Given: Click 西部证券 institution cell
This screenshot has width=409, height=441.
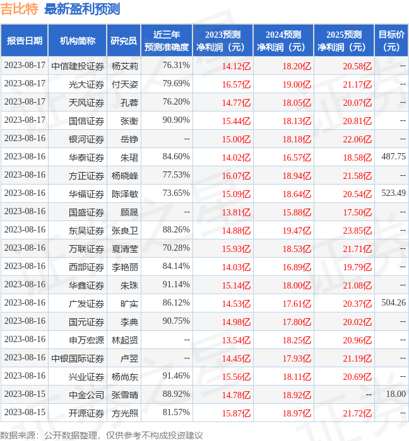Looking at the screenshot, I should 86,268.
